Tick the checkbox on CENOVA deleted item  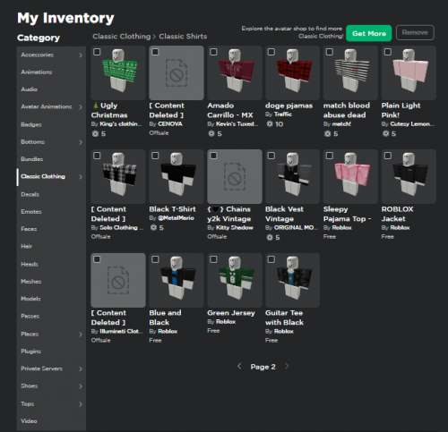[155, 52]
